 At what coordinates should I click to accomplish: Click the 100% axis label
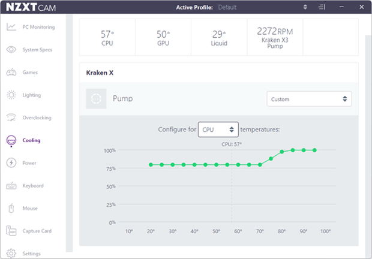coord(110,150)
